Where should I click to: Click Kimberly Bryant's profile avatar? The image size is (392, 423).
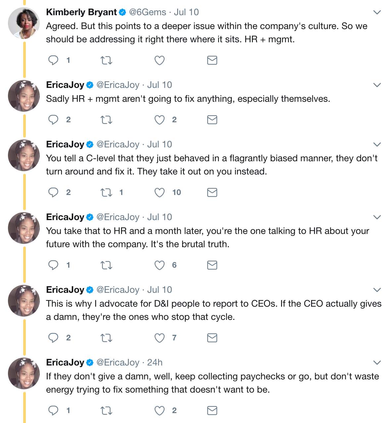click(24, 23)
